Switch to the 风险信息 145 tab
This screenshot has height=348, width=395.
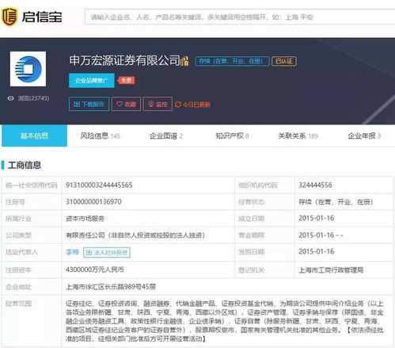pos(101,136)
